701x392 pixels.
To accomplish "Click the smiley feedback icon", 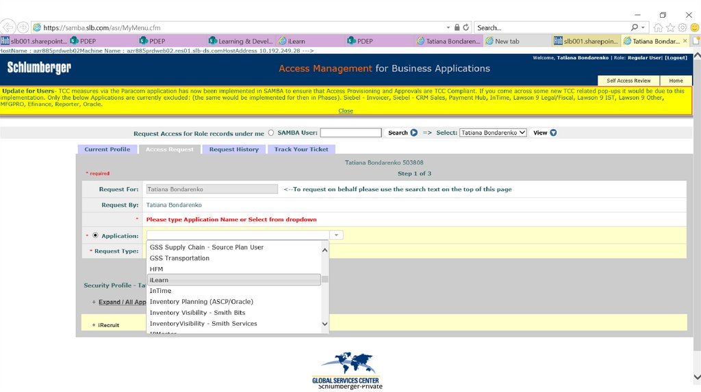I will (x=695, y=27).
